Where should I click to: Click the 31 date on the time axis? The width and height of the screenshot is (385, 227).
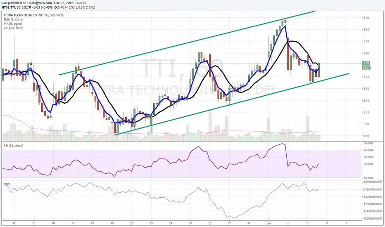(x=249, y=223)
